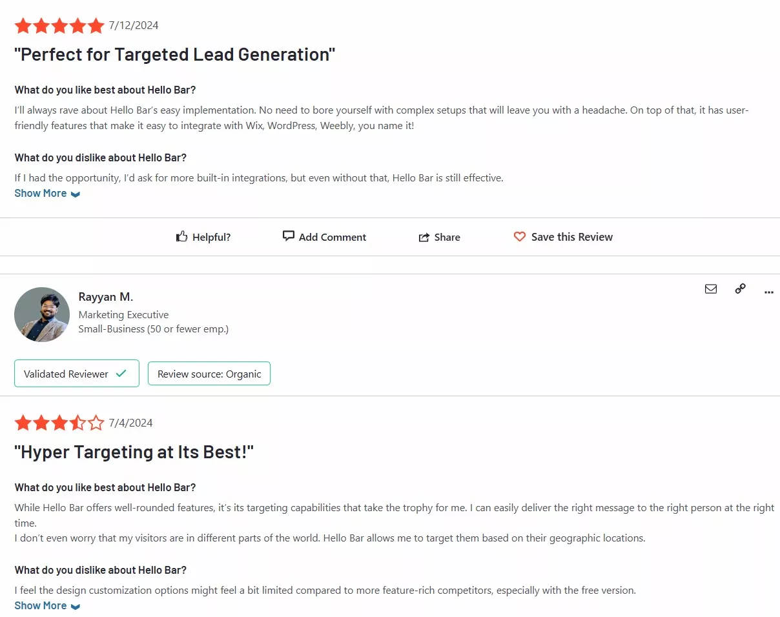Image resolution: width=780 pixels, height=617 pixels.
Task: Open the three-dot more options menu
Action: pyautogui.click(x=768, y=292)
